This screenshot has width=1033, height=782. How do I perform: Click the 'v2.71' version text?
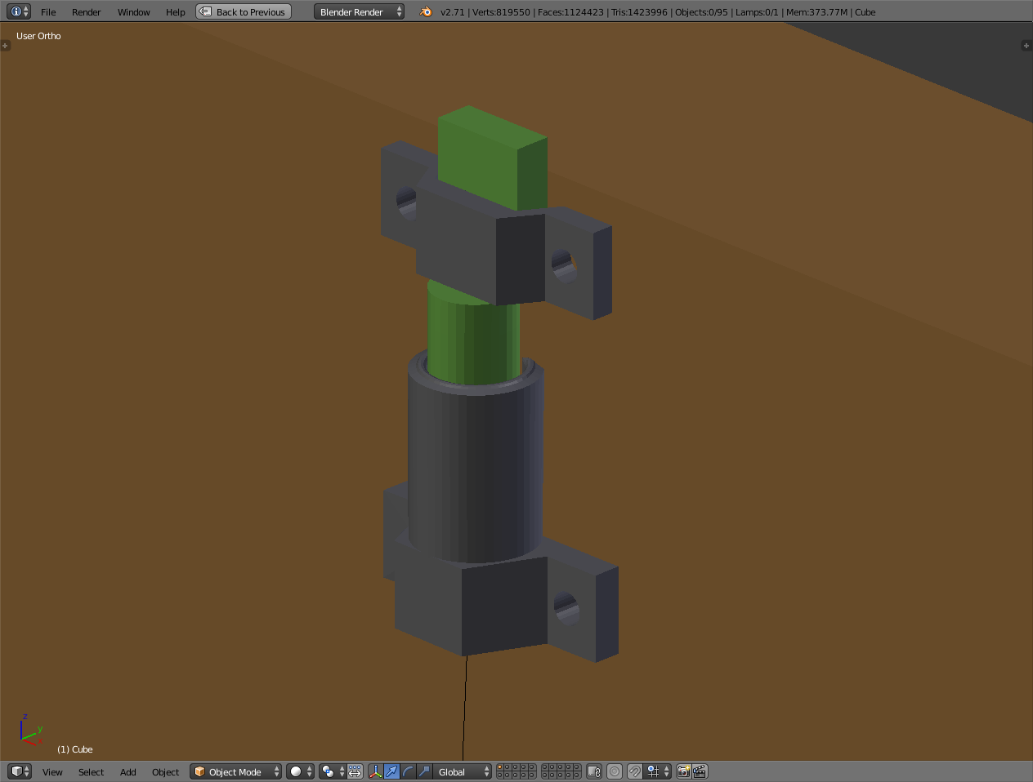[x=452, y=12]
